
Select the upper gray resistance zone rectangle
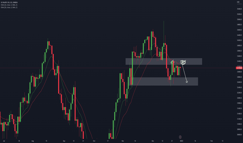164,61
